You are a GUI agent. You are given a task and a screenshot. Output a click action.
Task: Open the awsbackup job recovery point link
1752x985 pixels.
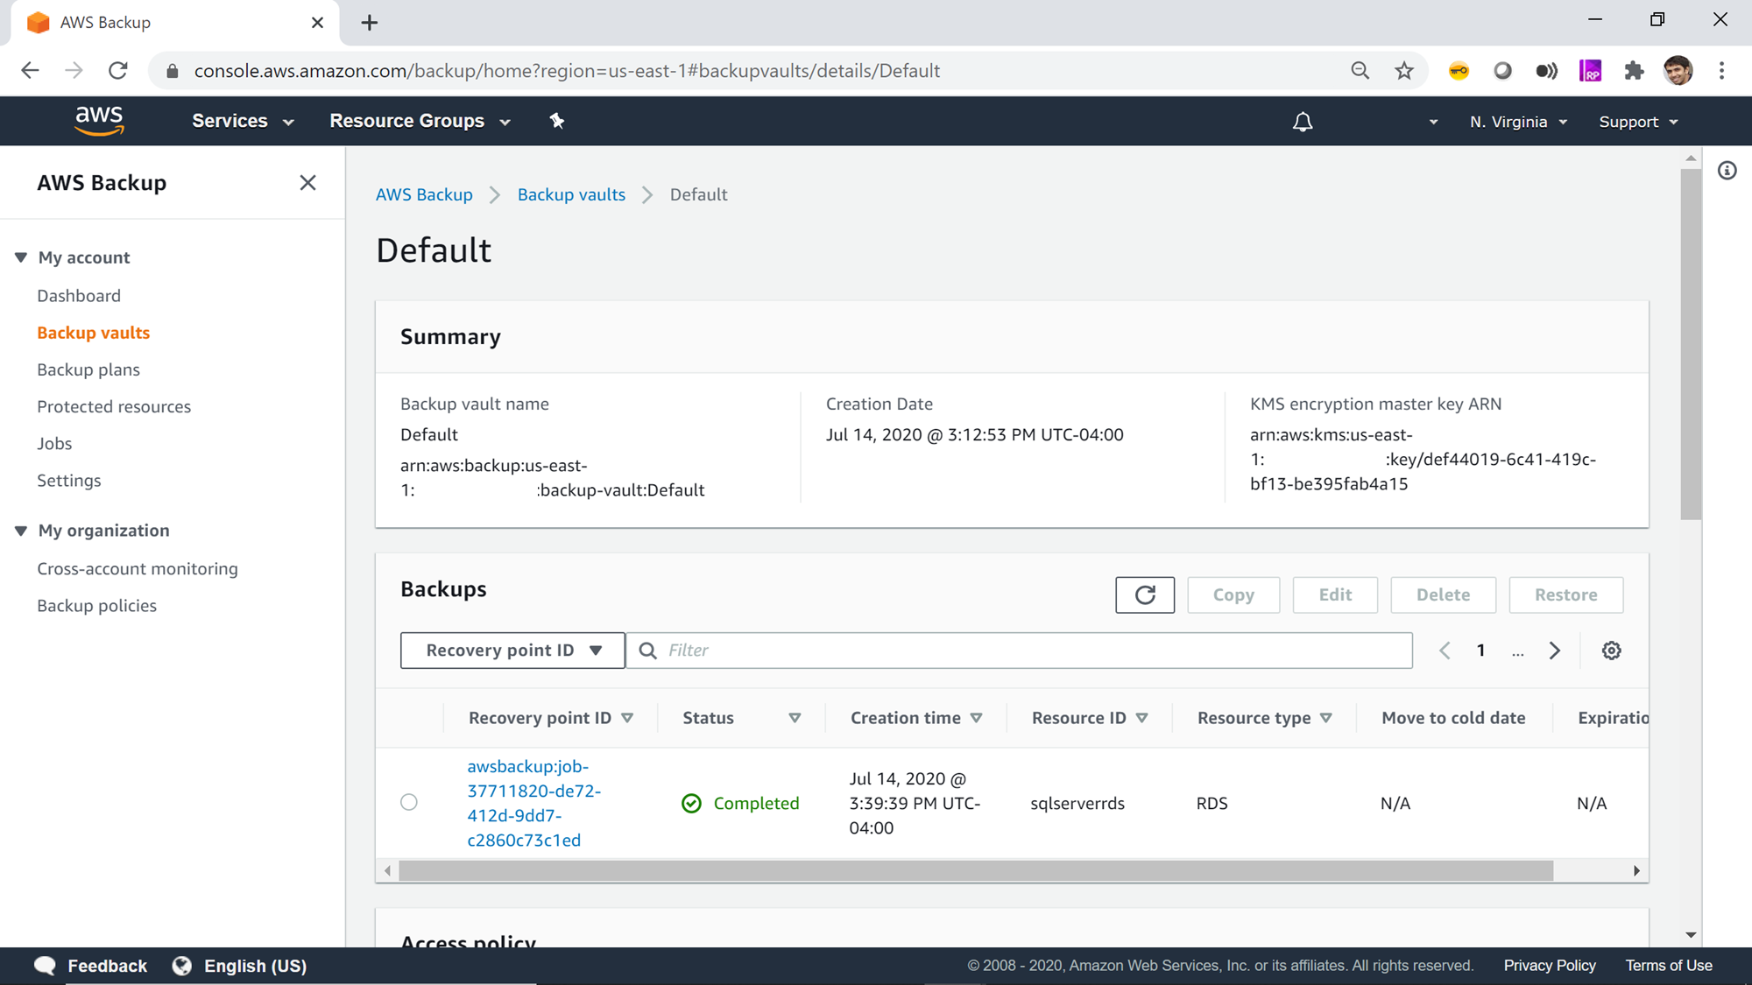[x=533, y=803]
